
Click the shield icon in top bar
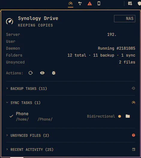[x=139, y=4]
